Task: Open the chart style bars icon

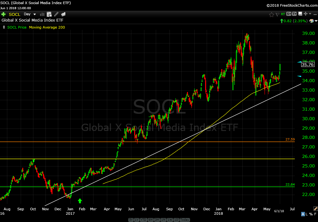Action: coord(42,14)
